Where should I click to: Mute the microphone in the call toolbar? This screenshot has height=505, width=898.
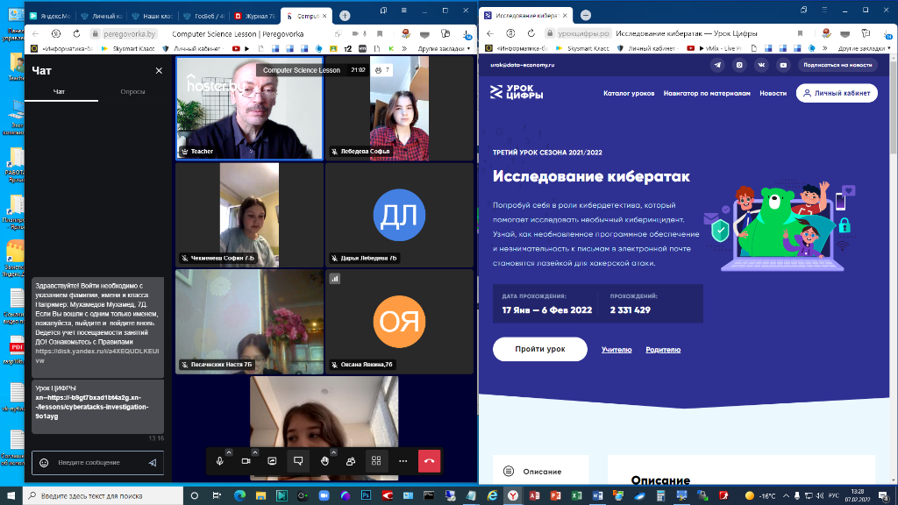(x=220, y=461)
